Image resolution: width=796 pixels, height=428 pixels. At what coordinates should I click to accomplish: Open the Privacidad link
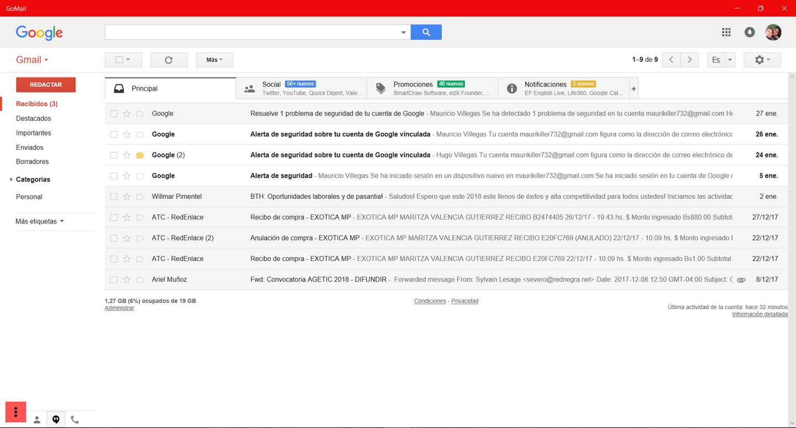tap(465, 301)
